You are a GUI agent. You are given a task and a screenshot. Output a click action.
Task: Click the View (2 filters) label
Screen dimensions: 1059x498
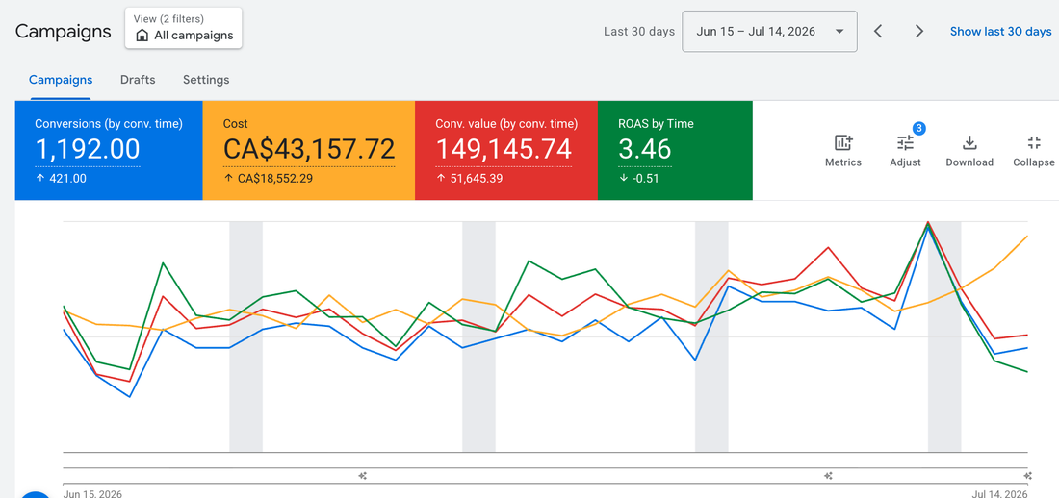(x=168, y=19)
